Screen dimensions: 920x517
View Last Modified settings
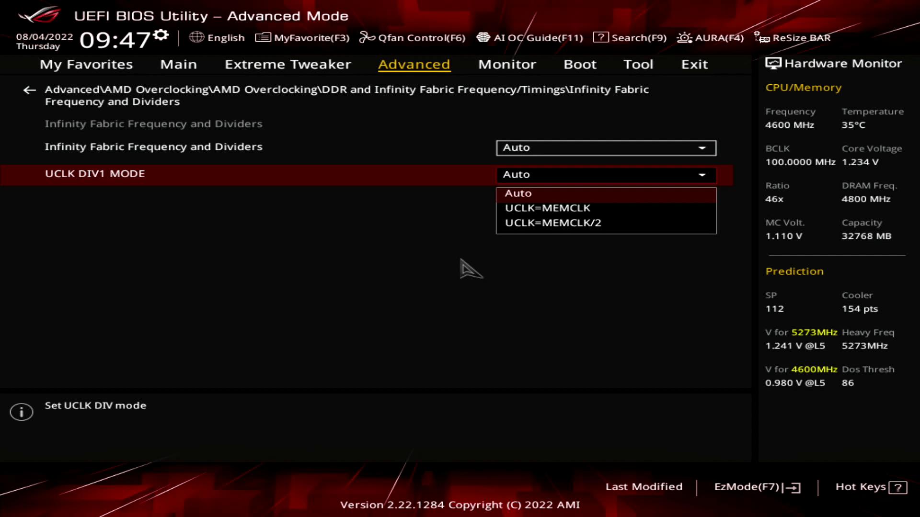click(644, 487)
